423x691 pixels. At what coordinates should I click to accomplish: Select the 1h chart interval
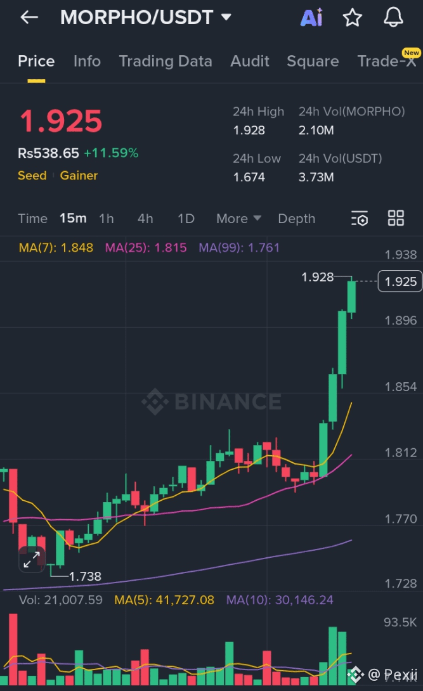point(106,219)
